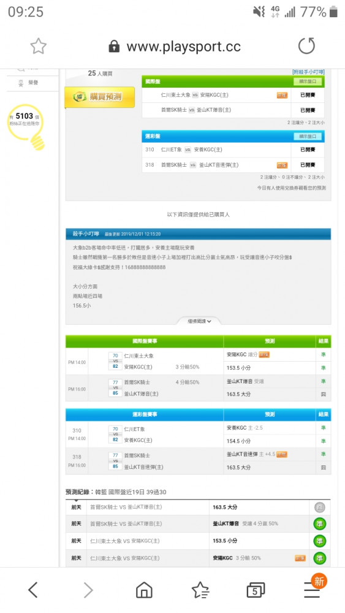Click the yellow 購買預測 button
Viewport: 345px width, 613px height.
point(100,97)
